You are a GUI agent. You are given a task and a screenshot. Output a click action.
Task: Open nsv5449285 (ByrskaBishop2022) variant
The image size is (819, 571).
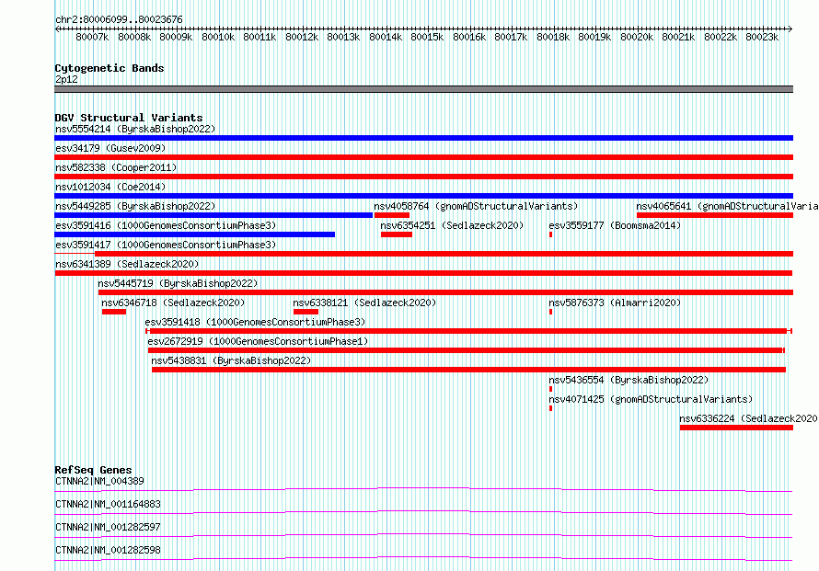coord(135,206)
